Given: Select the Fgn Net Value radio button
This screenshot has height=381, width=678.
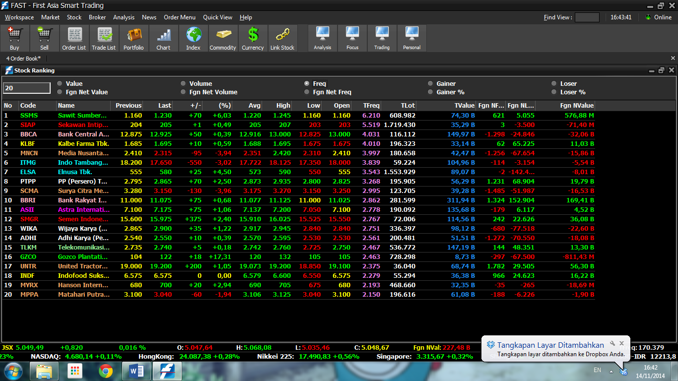Looking at the screenshot, I should click(x=60, y=92).
